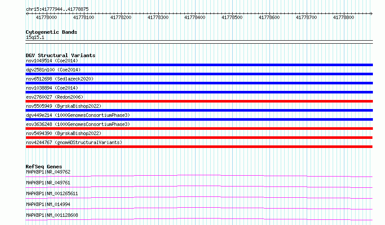Open transcript label MAPKBP1|NR_049762
The height and width of the screenshot is (225, 385).
coord(48,172)
